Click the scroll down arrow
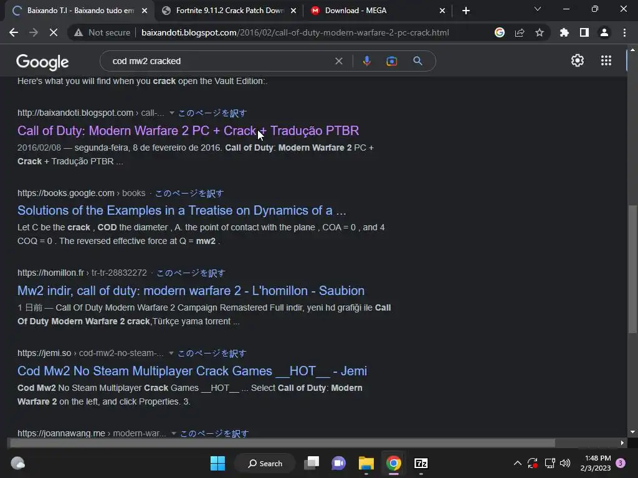Viewport: 638px width, 478px height. [x=632, y=432]
